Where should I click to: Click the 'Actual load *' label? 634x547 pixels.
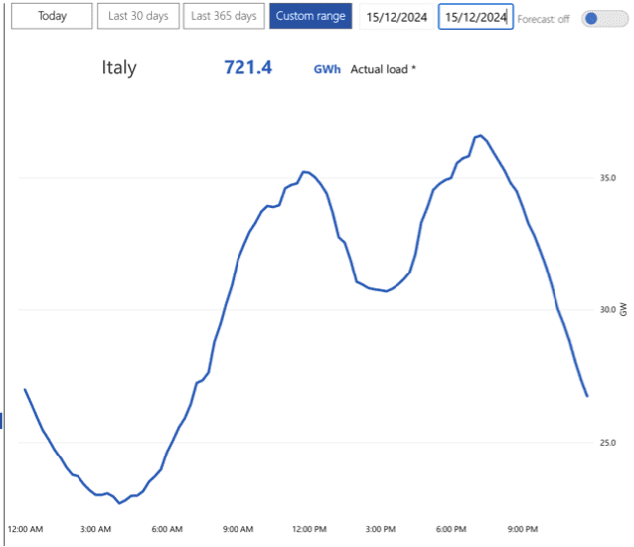(383, 70)
